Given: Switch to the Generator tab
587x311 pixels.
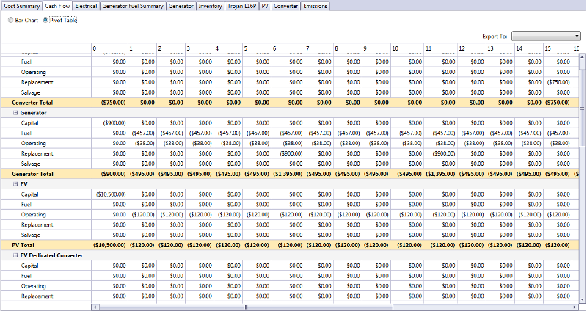Looking at the screenshot, I should 181,6.
